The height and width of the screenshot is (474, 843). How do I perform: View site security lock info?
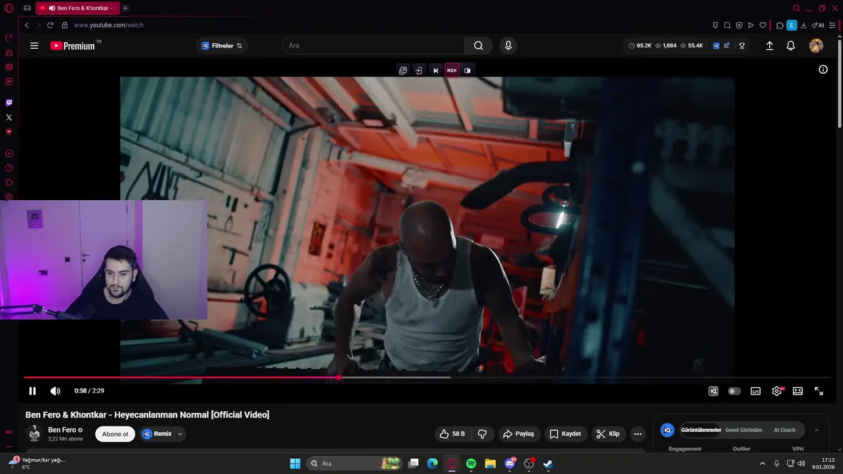point(65,25)
